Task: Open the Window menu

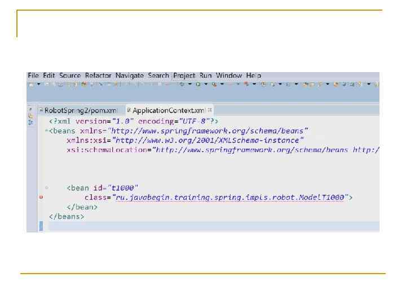Action: tap(229, 75)
